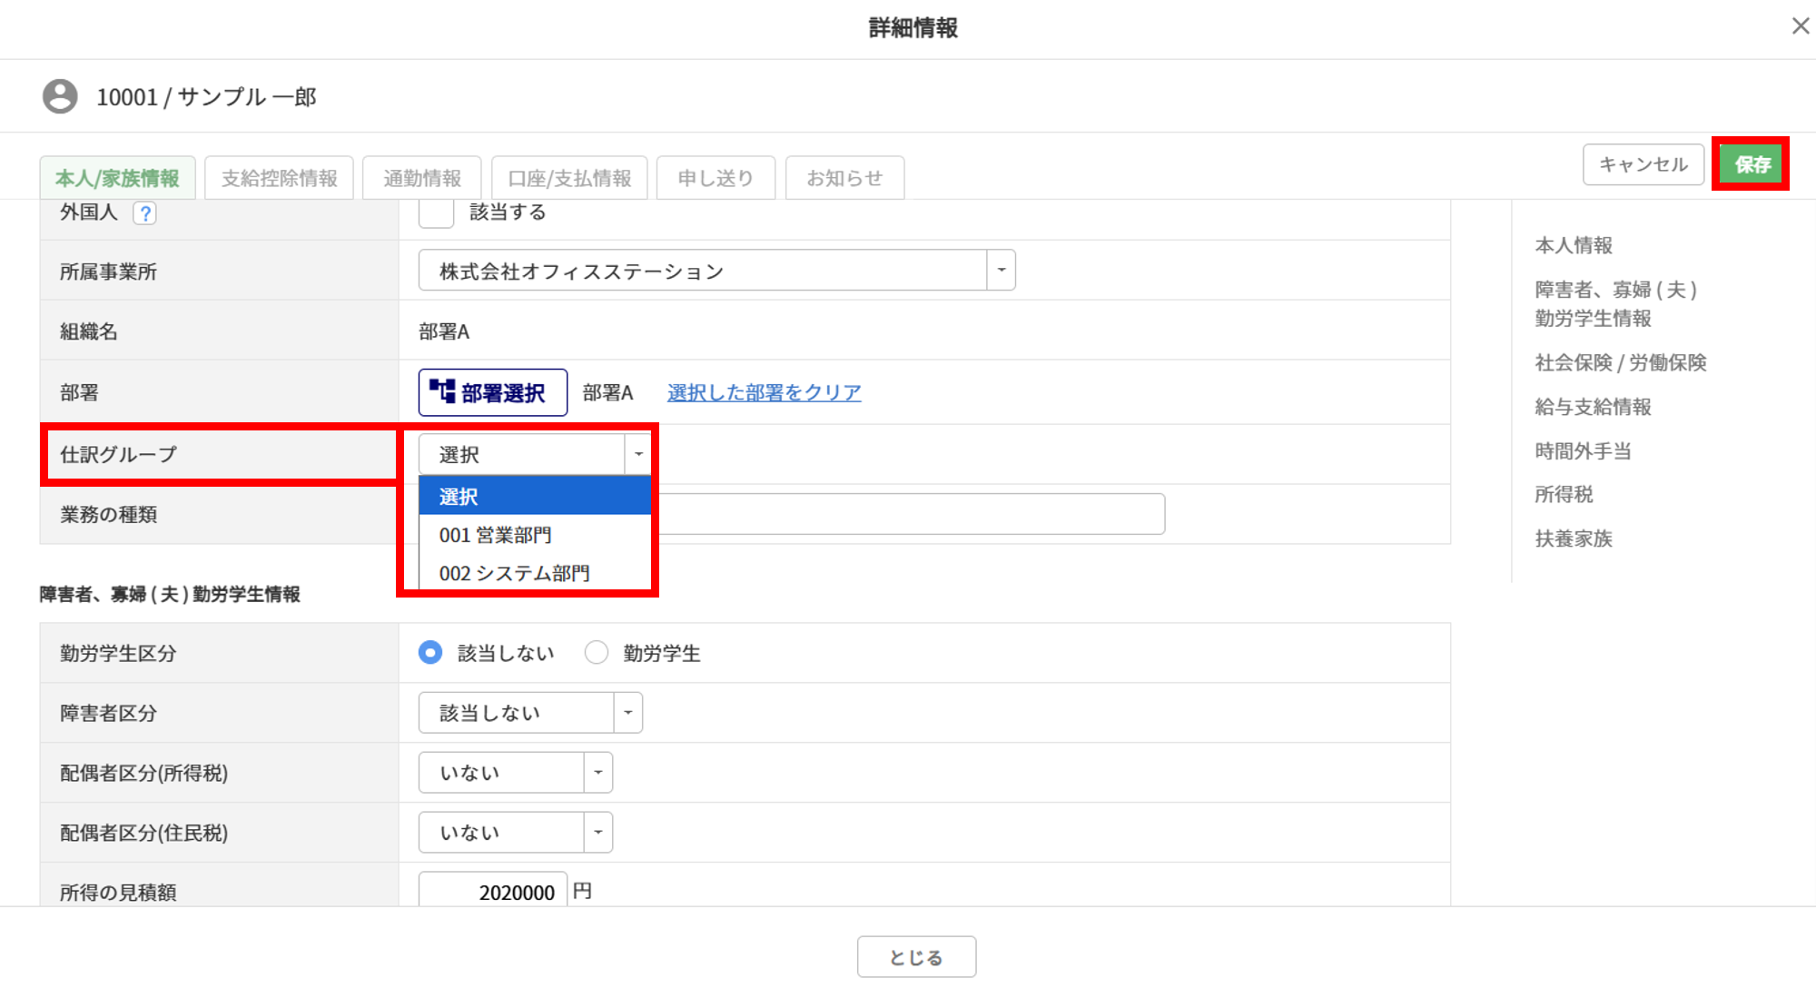Click the 部署選択 organization tree button
1816x998 pixels.
pos(492,392)
